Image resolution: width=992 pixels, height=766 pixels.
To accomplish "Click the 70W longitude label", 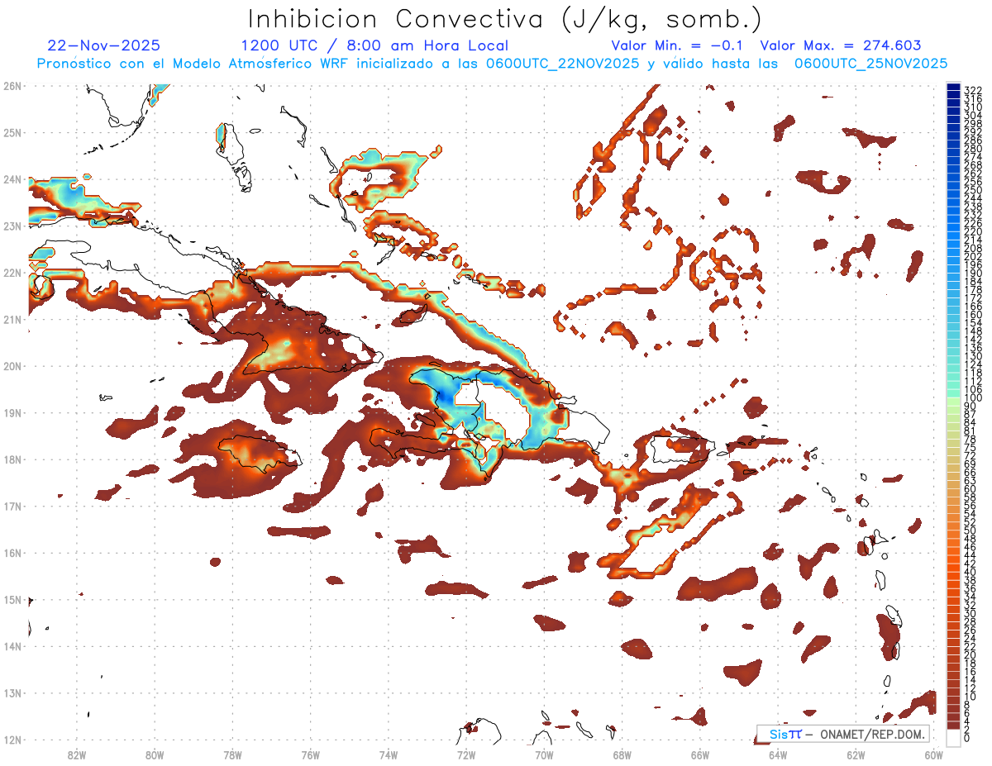I will pyautogui.click(x=544, y=754).
